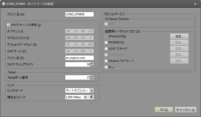Screen dimensions: 201x117
Task: Select the PROFINET radio button
Action: tap(106, 42)
